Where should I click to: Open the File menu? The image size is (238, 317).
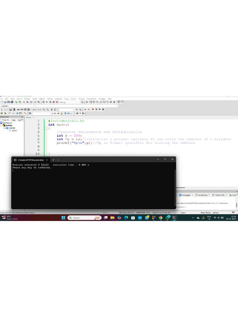pos(2,99)
